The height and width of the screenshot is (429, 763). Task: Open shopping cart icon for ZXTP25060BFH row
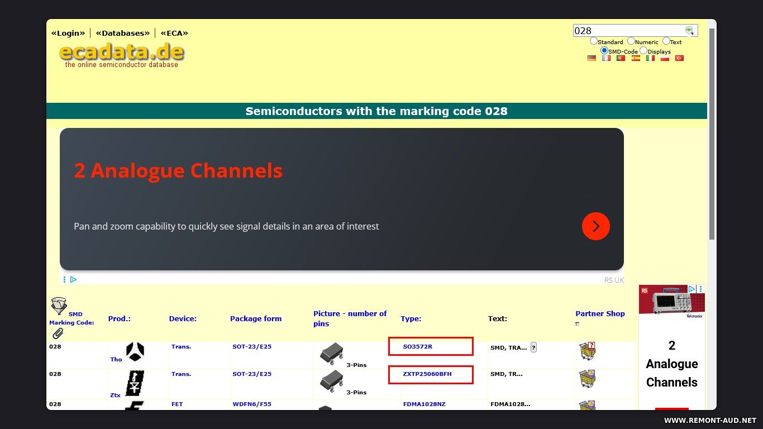click(586, 379)
